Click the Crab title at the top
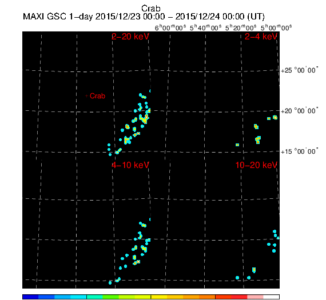The width and height of the screenshot is (326, 300). pyautogui.click(x=151, y=9)
